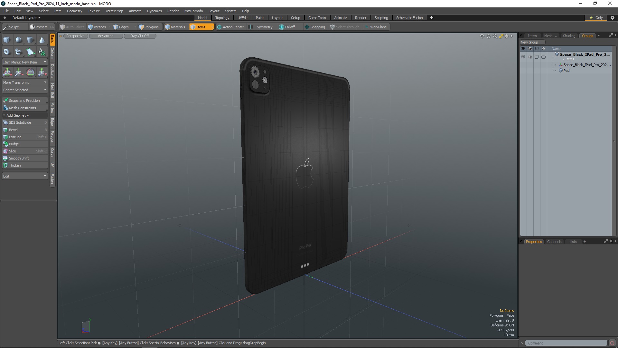Activate the Scale tool icon
This screenshot has width=618, height=348.
click(x=42, y=72)
